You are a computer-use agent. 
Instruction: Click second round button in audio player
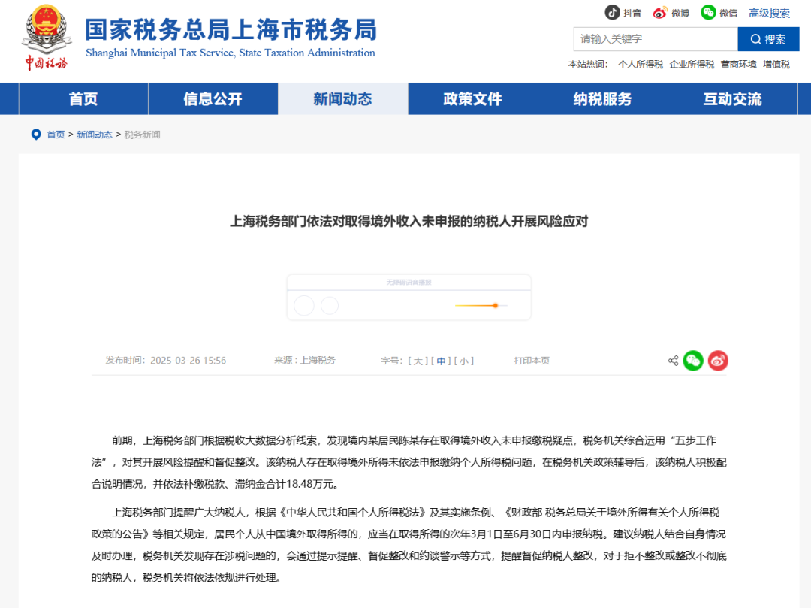point(330,305)
